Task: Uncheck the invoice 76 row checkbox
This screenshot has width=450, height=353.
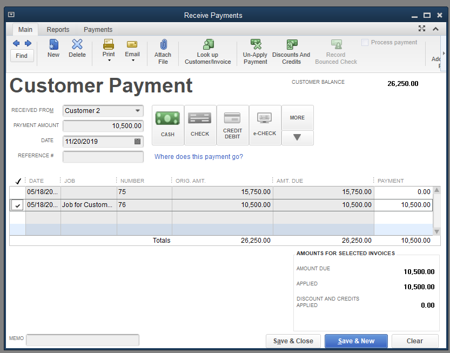Action: pyautogui.click(x=18, y=205)
